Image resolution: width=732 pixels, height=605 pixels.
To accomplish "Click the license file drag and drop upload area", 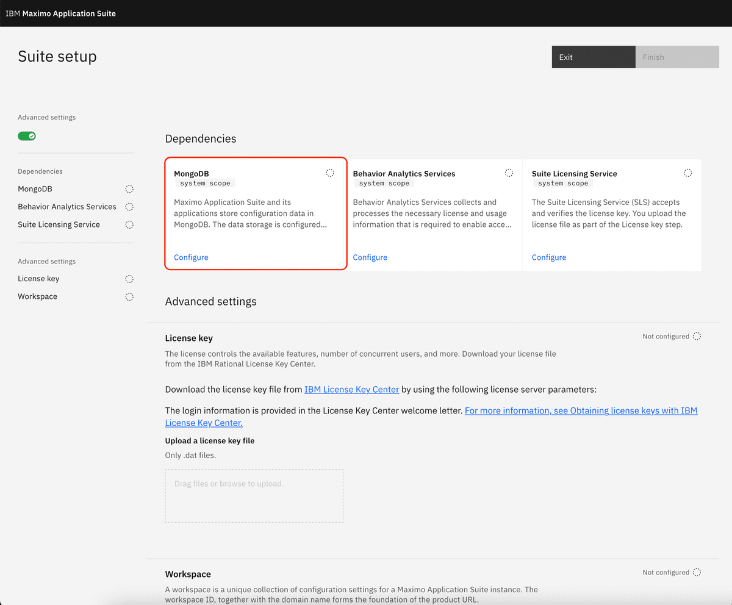I will pos(254,495).
